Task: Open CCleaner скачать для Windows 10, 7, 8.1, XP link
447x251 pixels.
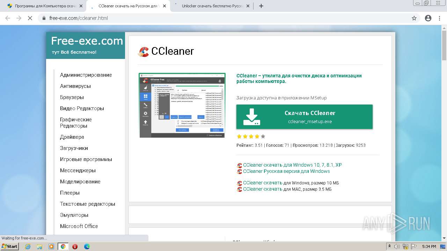Action: 292,165
